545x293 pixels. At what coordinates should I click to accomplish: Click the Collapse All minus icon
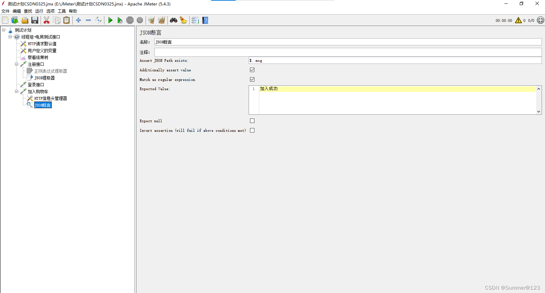point(88,20)
